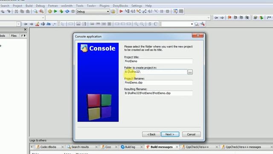Screen dimensions: 273x154
Task: Click the Project title field
Action: pos(158,61)
